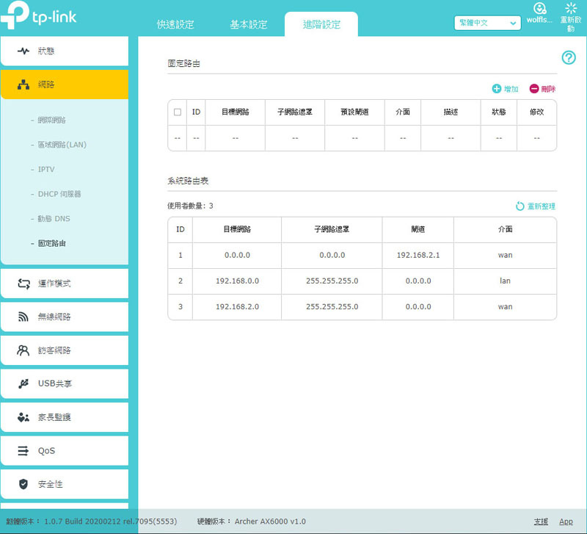Click destination cell 192.168.0.0
Image resolution: width=587 pixels, height=534 pixels.
(x=237, y=281)
